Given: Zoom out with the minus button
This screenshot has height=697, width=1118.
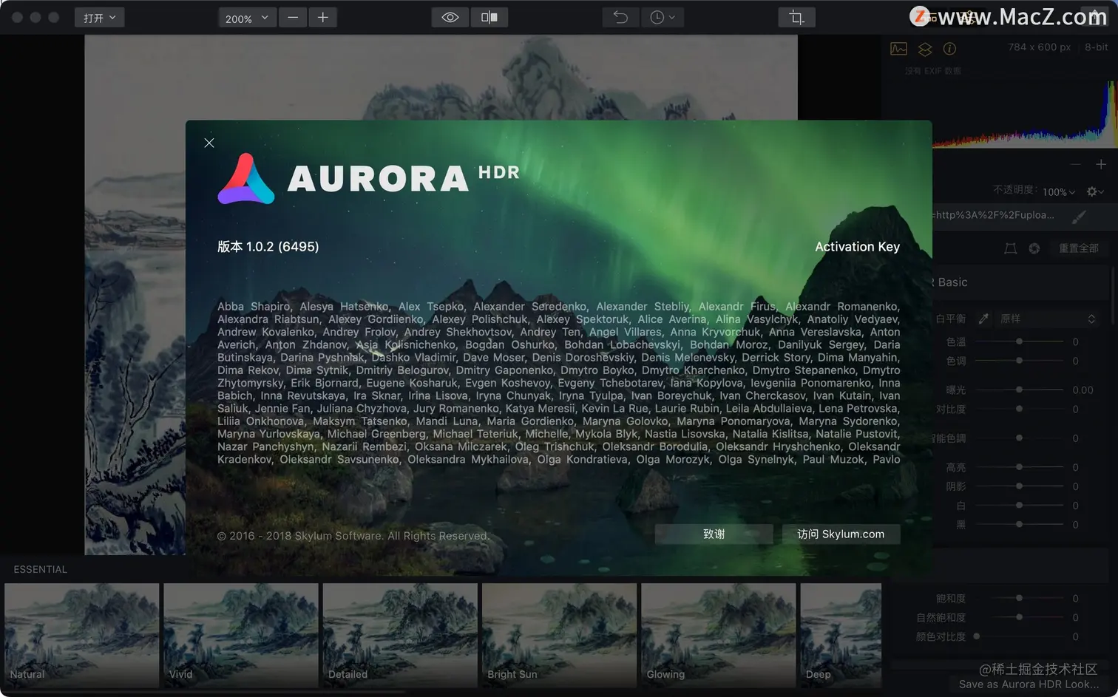Looking at the screenshot, I should [293, 18].
